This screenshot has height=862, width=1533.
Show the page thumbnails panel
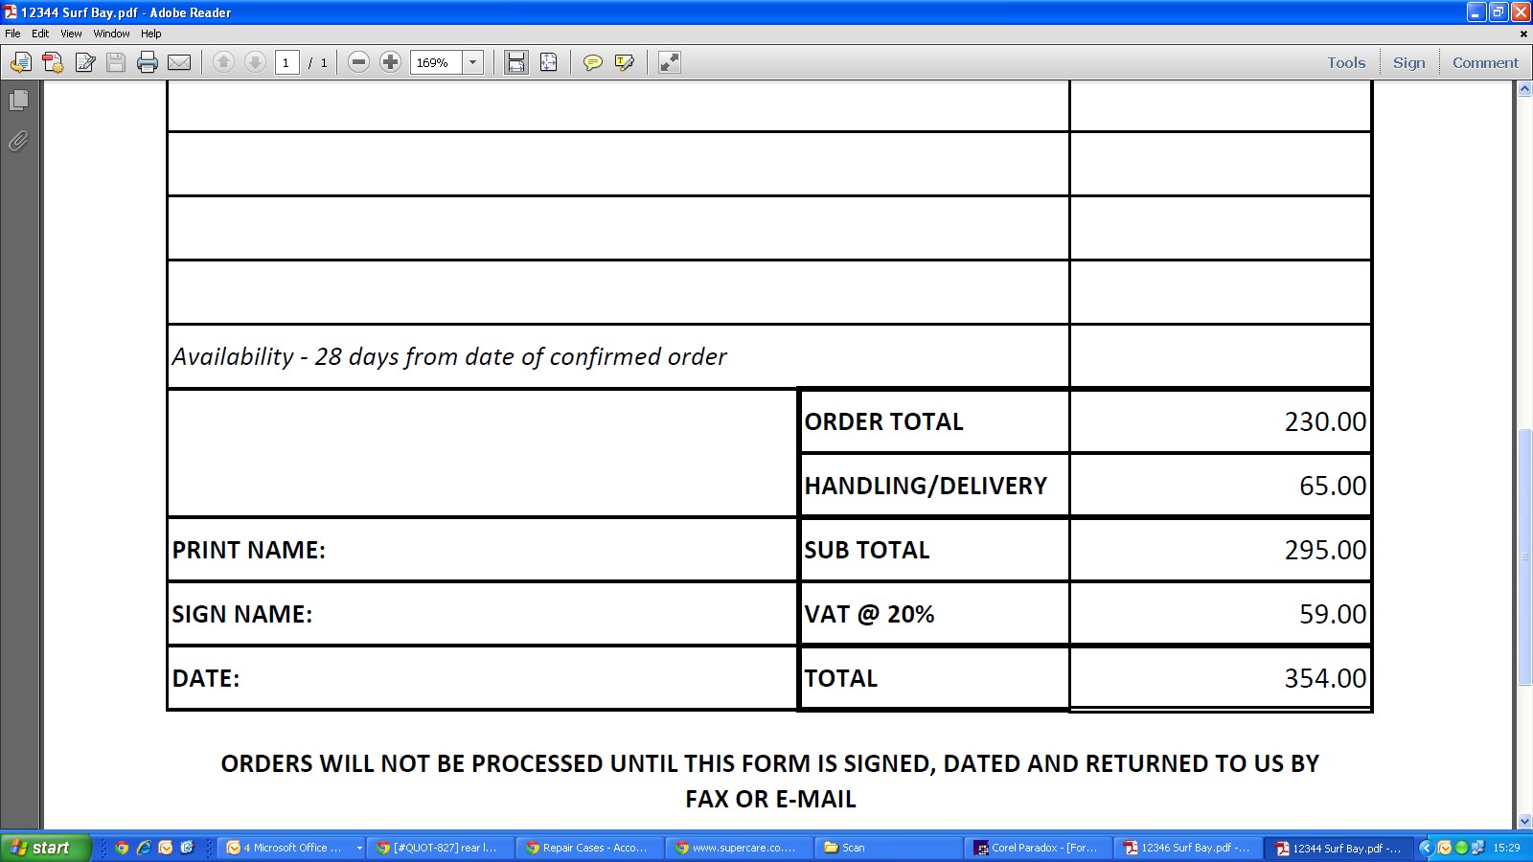[18, 100]
